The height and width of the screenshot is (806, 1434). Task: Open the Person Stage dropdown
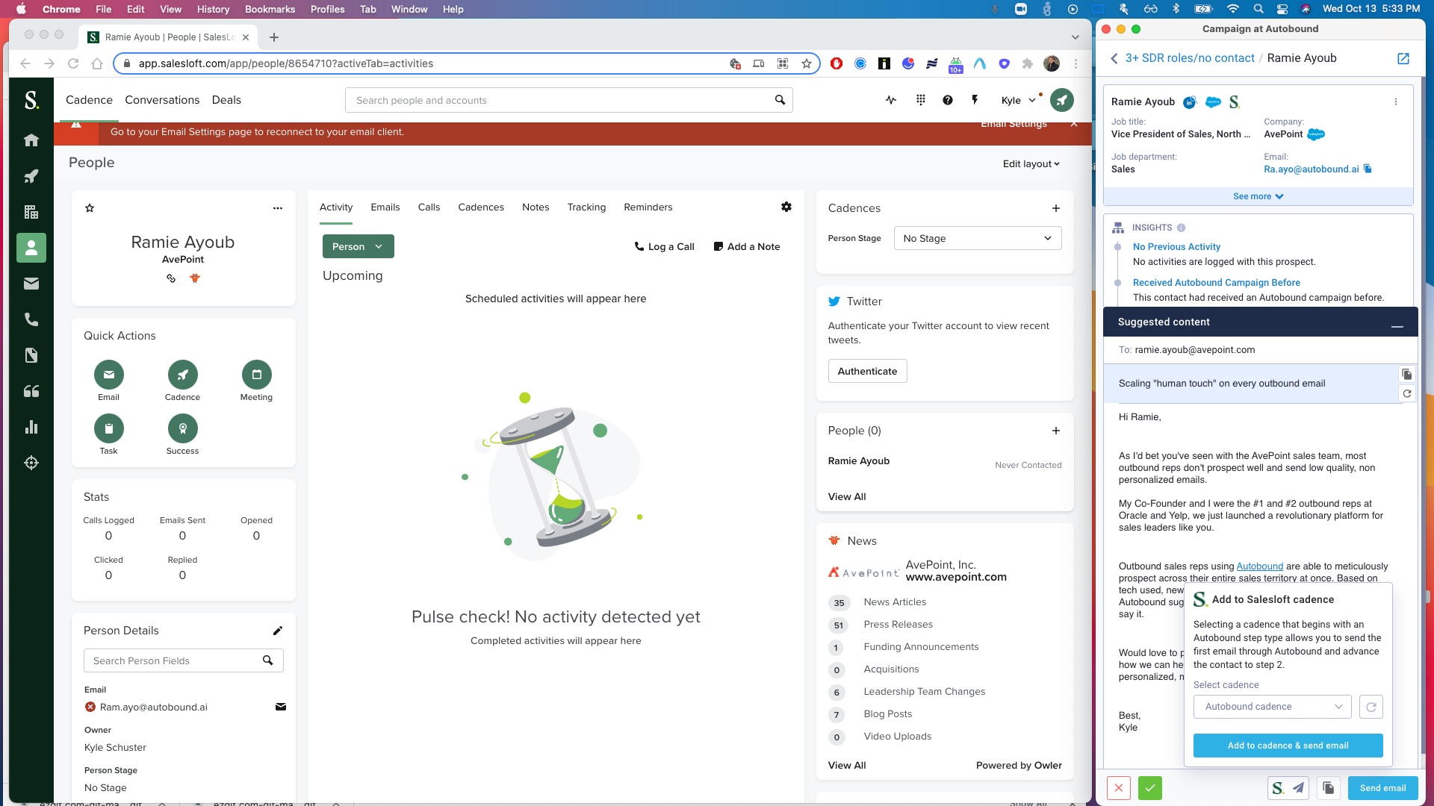977,238
